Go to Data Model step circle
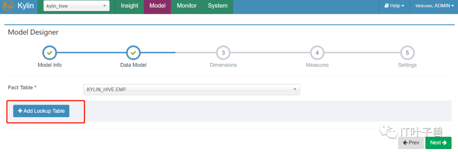 [x=133, y=53]
